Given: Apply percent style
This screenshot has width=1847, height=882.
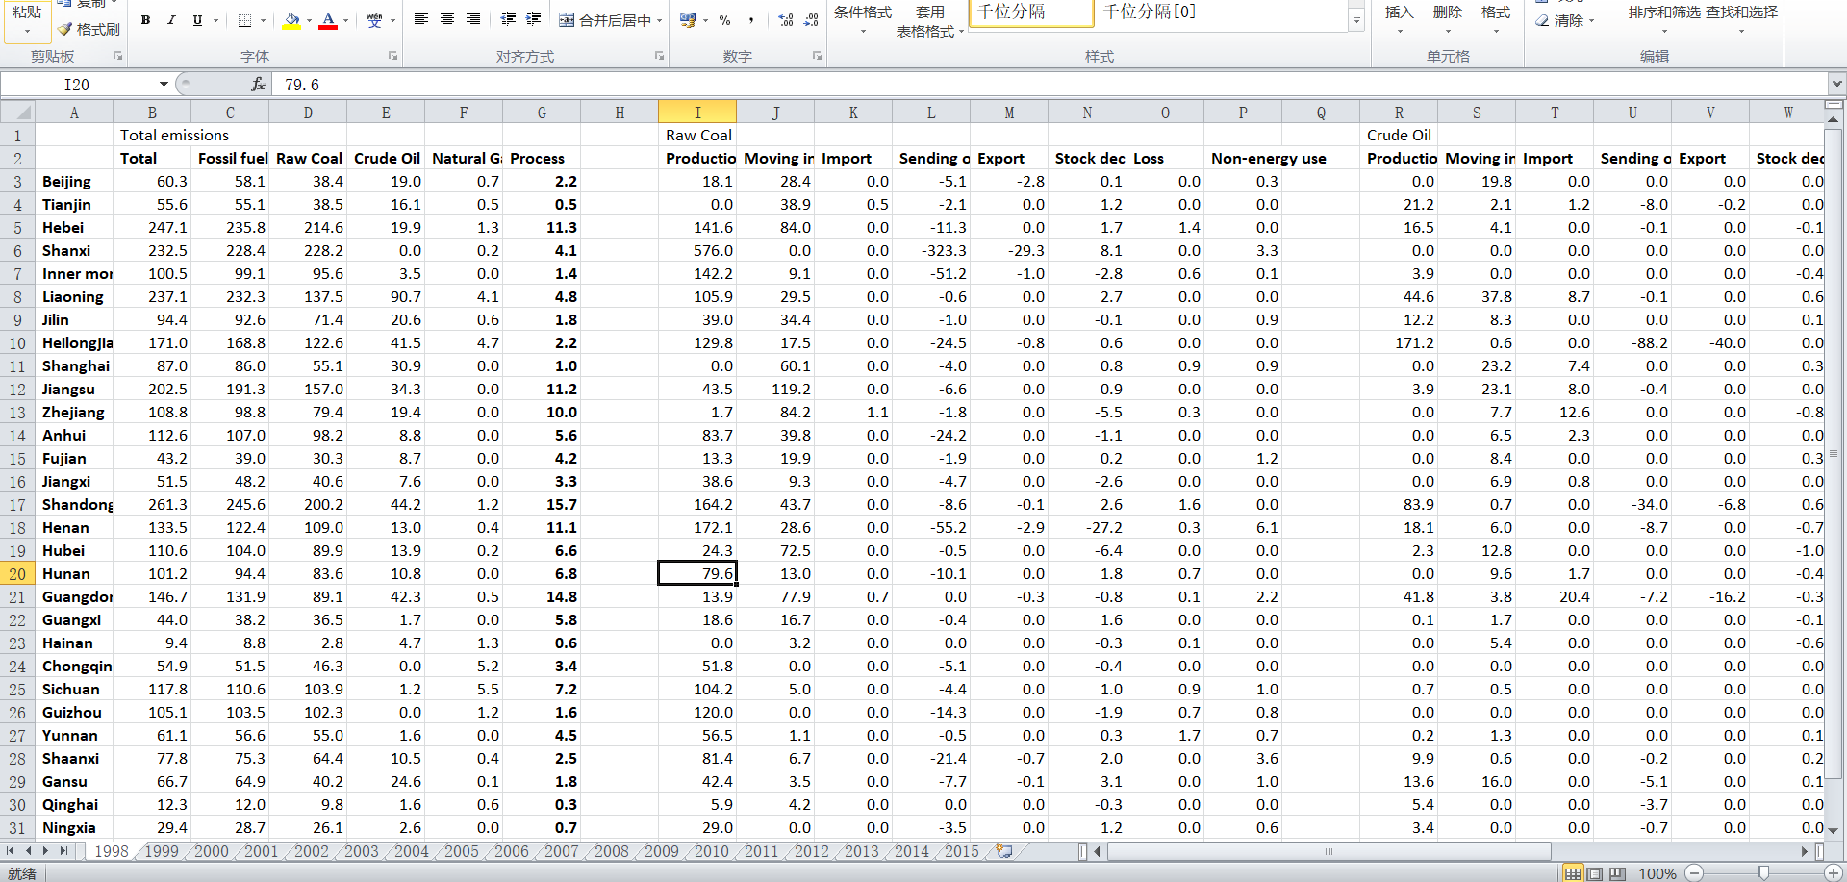Looking at the screenshot, I should [724, 20].
